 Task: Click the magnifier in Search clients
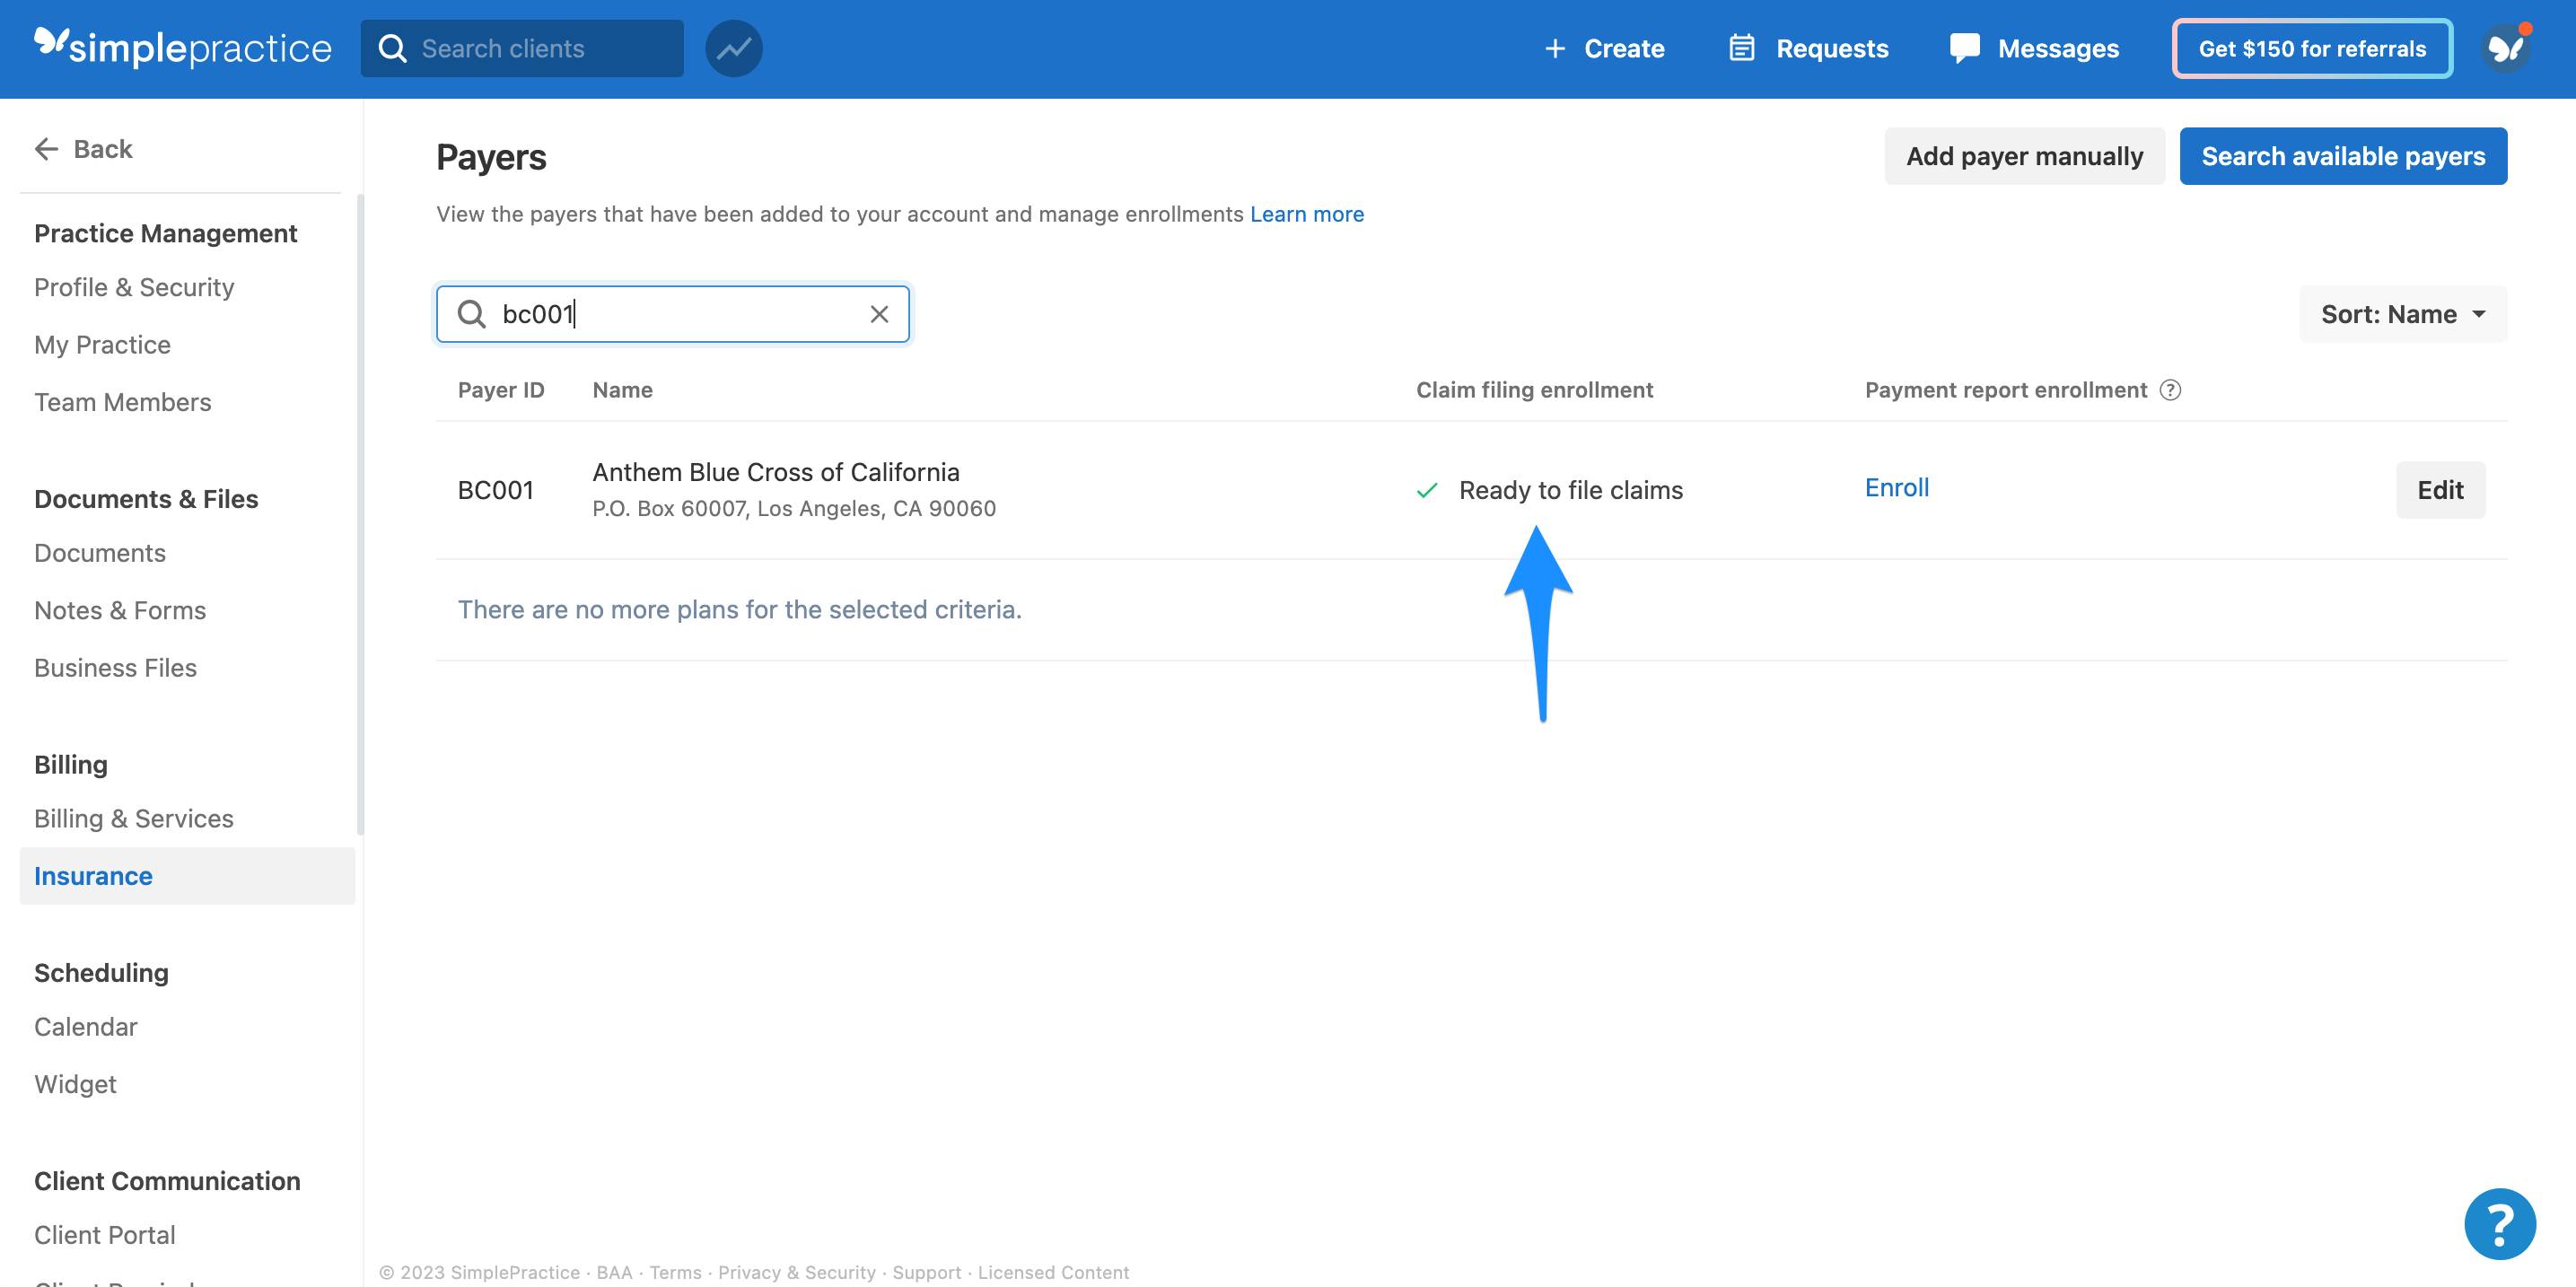(393, 47)
